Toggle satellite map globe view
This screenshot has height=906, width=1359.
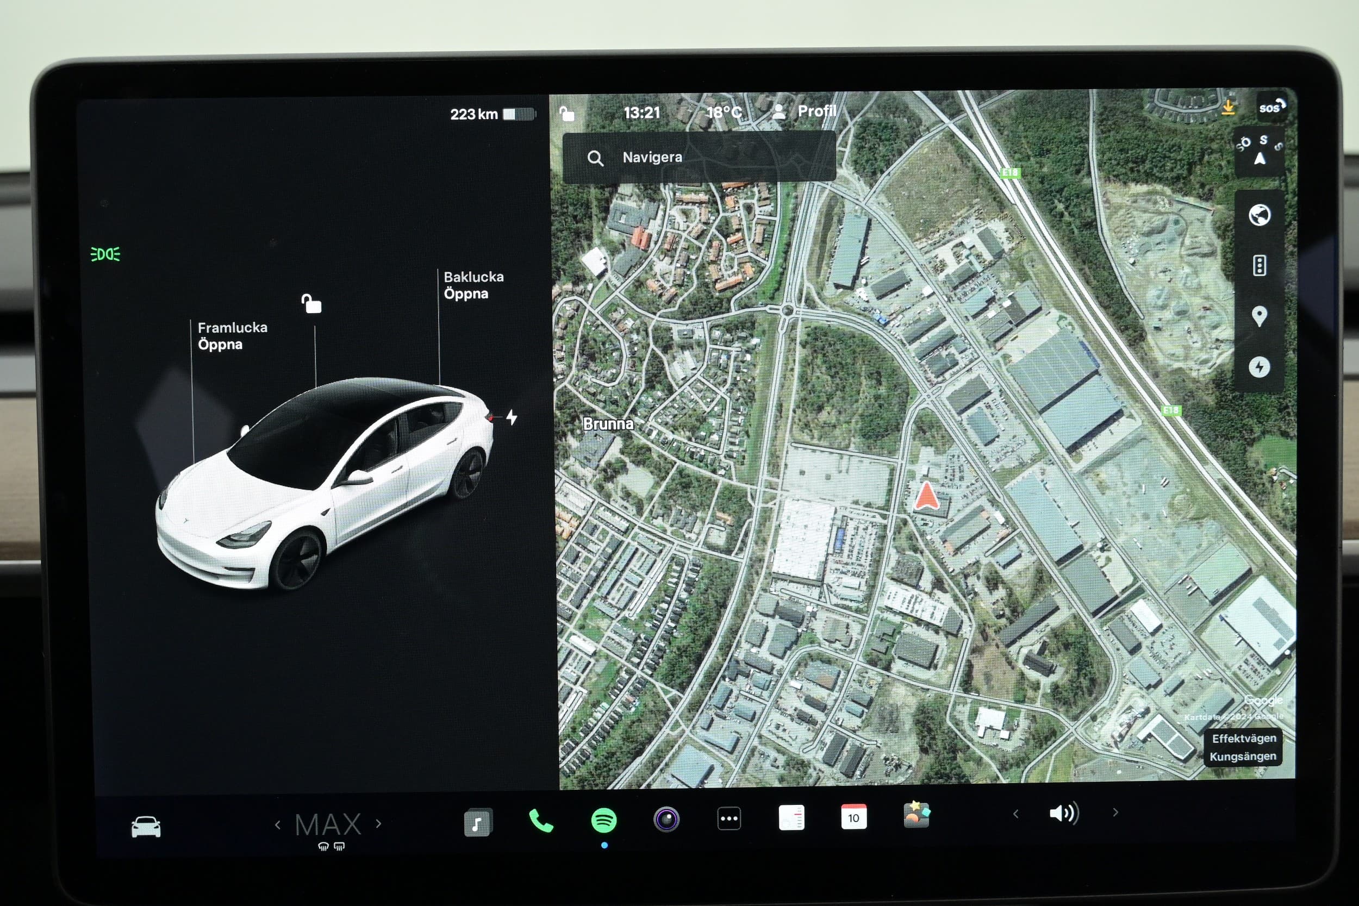tap(1259, 216)
